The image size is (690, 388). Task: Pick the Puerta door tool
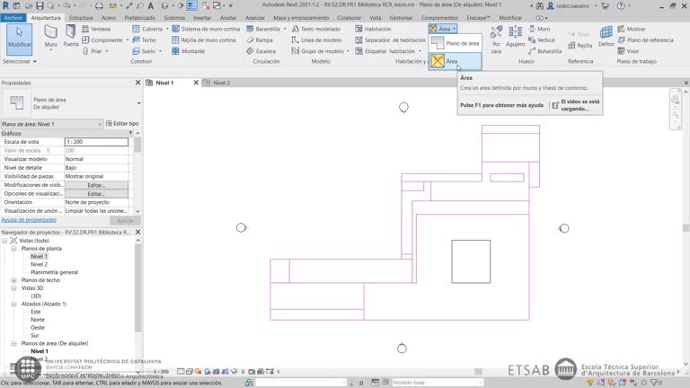(x=72, y=40)
